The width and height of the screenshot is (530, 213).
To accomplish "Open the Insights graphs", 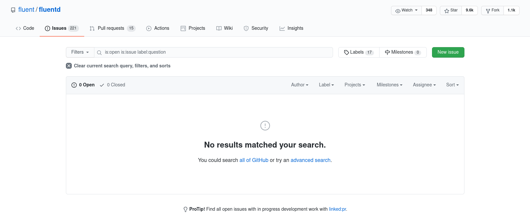I will click(x=291, y=28).
